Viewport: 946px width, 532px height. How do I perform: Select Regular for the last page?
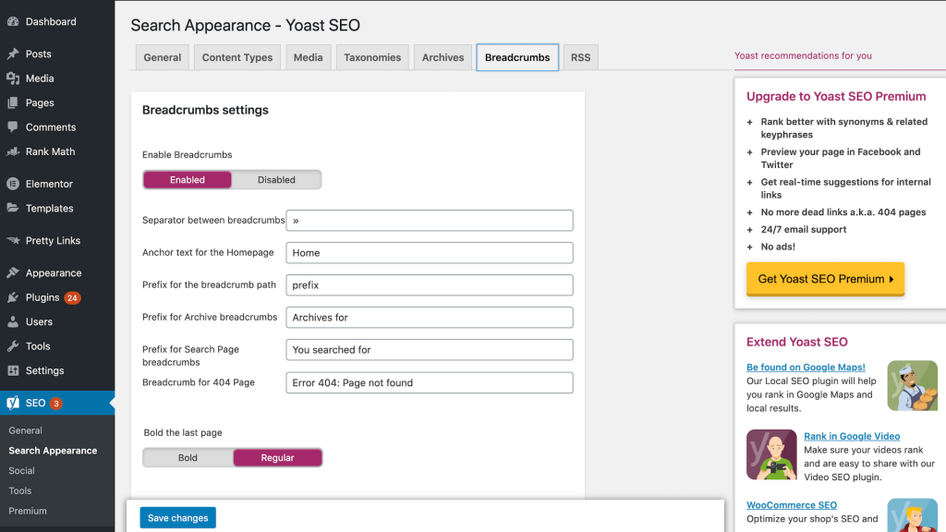coord(277,458)
